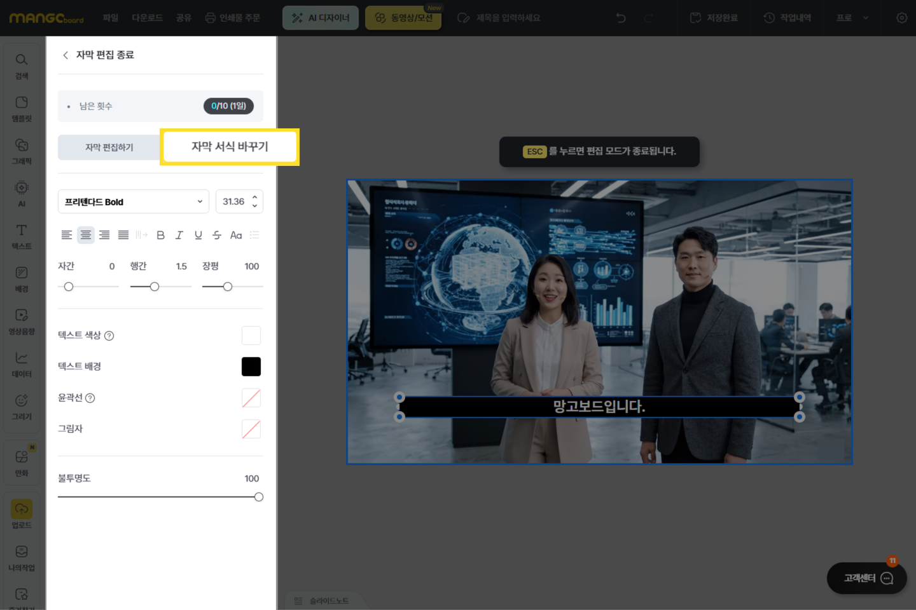Click the undo arrow in top bar
Image resolution: width=916 pixels, height=610 pixels.
[x=621, y=18]
